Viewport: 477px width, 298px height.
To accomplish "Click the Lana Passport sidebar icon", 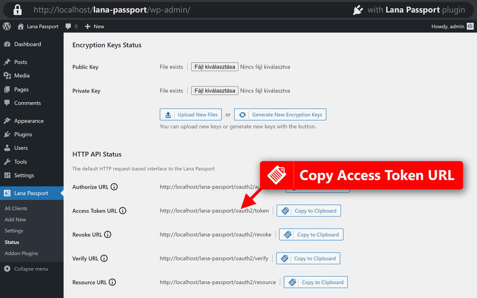I will tap(7, 193).
